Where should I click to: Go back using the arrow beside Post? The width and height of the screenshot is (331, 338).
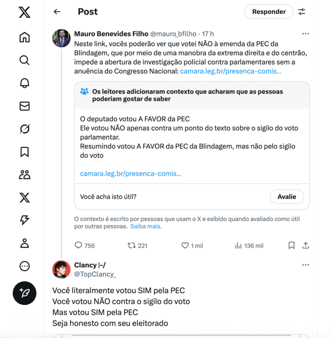tap(57, 12)
